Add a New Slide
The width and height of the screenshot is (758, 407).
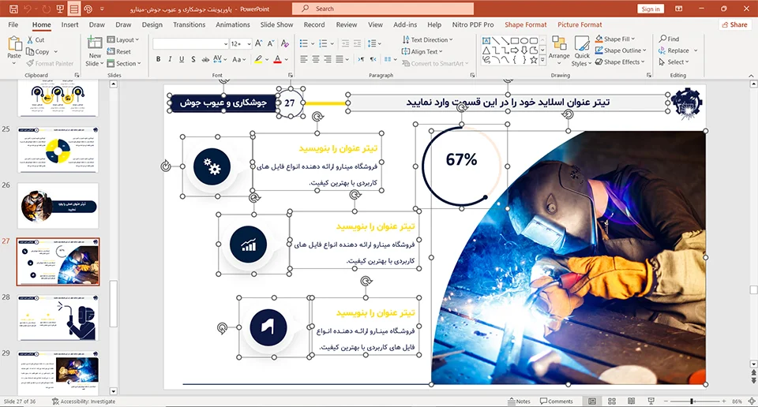tap(94, 50)
